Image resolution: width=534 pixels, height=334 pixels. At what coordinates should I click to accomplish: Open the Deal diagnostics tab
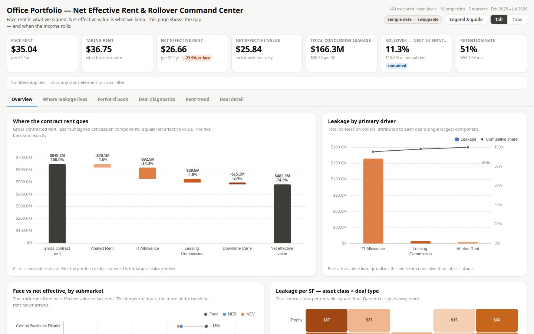[157, 99]
